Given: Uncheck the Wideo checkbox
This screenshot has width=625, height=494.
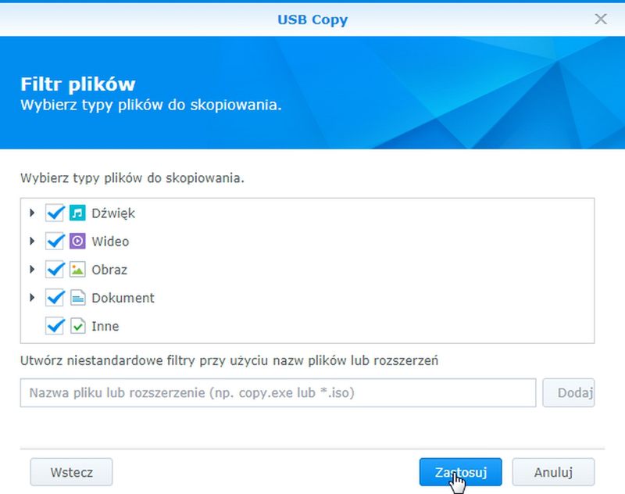Looking at the screenshot, I should pyautogui.click(x=55, y=242).
